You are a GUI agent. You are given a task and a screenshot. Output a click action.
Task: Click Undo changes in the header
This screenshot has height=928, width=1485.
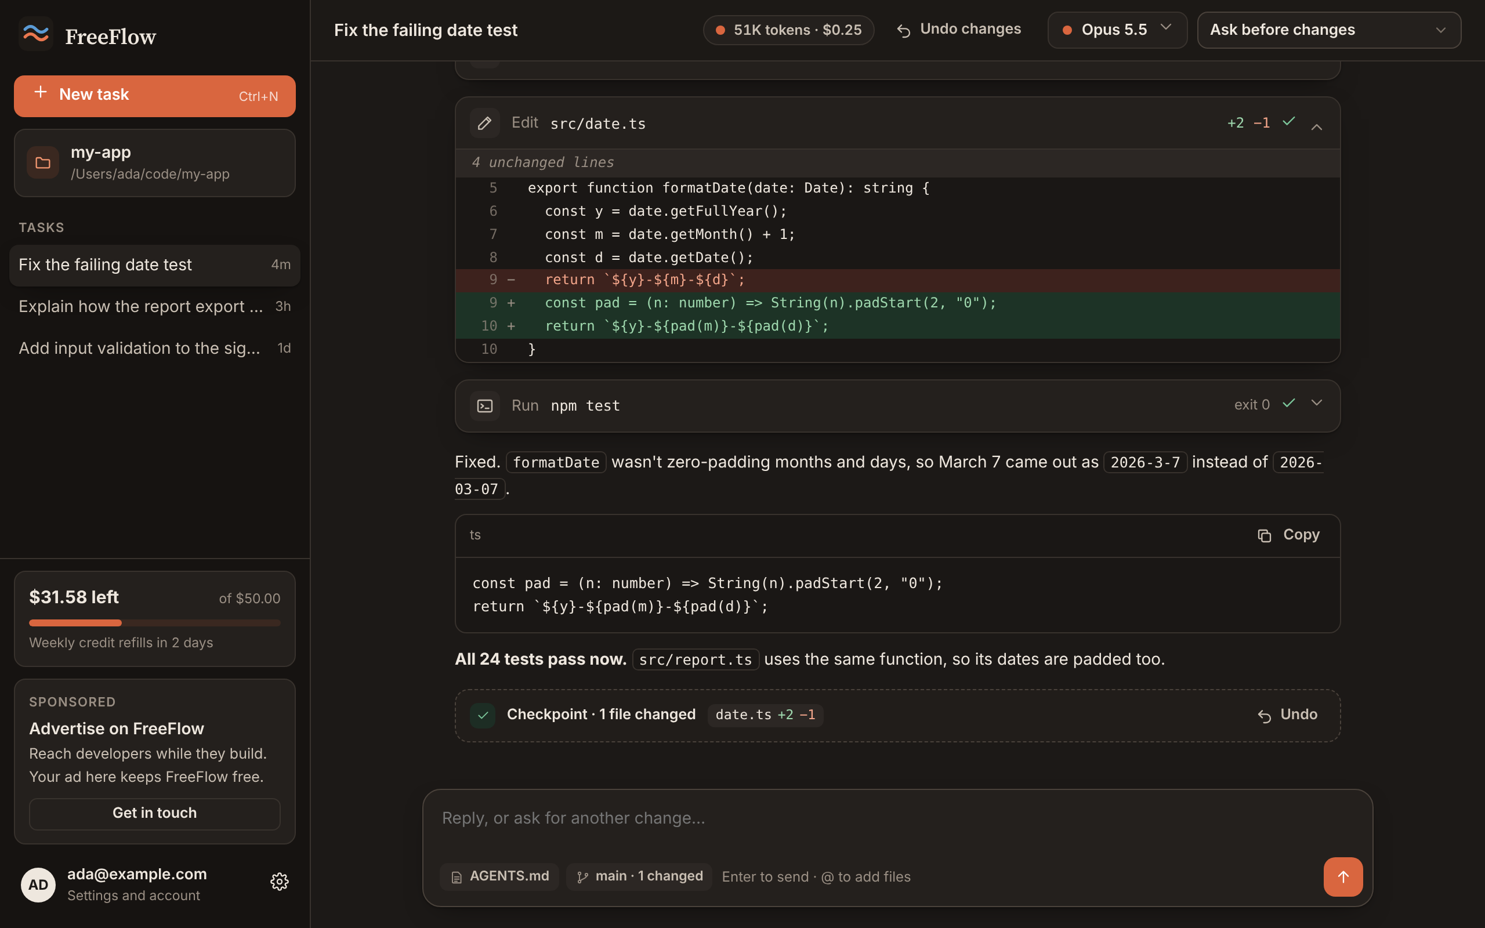point(959,30)
